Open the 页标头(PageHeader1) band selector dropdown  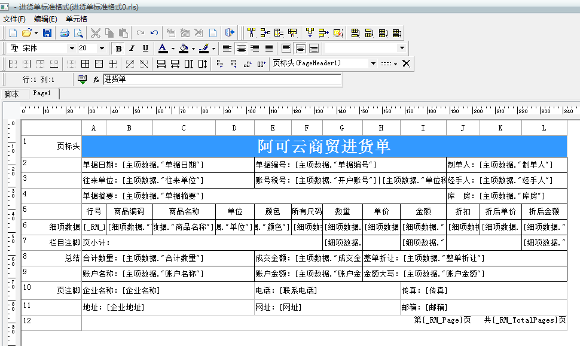[x=374, y=64]
